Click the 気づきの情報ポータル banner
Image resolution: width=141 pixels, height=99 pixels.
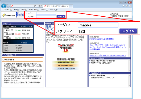[66, 65]
